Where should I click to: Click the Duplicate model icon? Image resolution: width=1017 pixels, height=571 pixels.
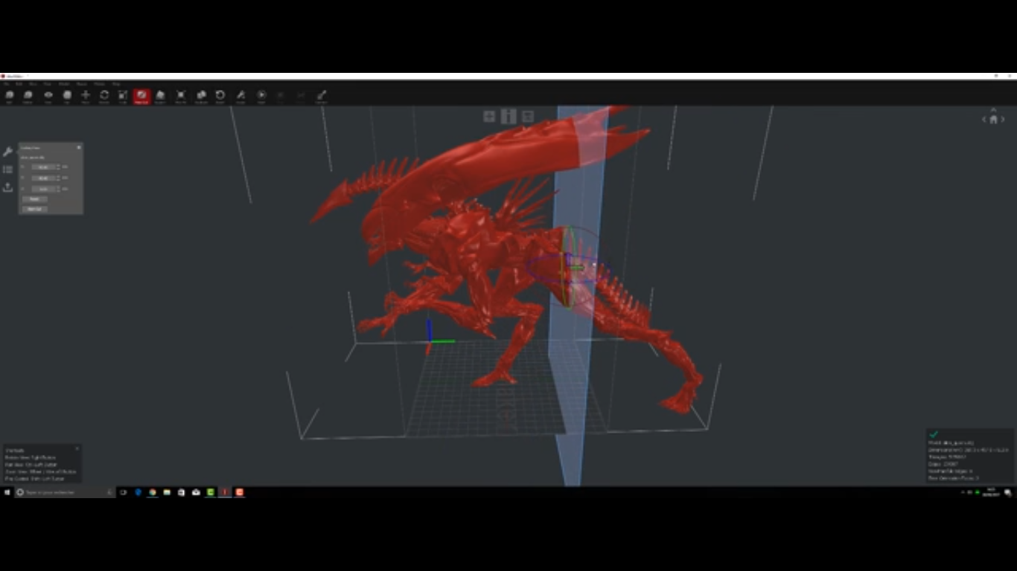tap(201, 96)
